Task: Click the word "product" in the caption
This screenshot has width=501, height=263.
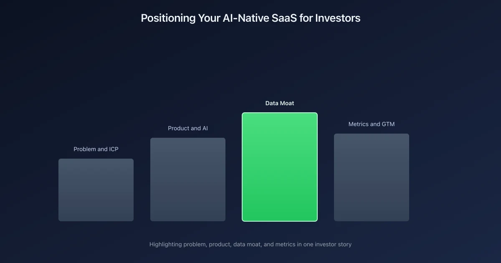Action: (220, 244)
